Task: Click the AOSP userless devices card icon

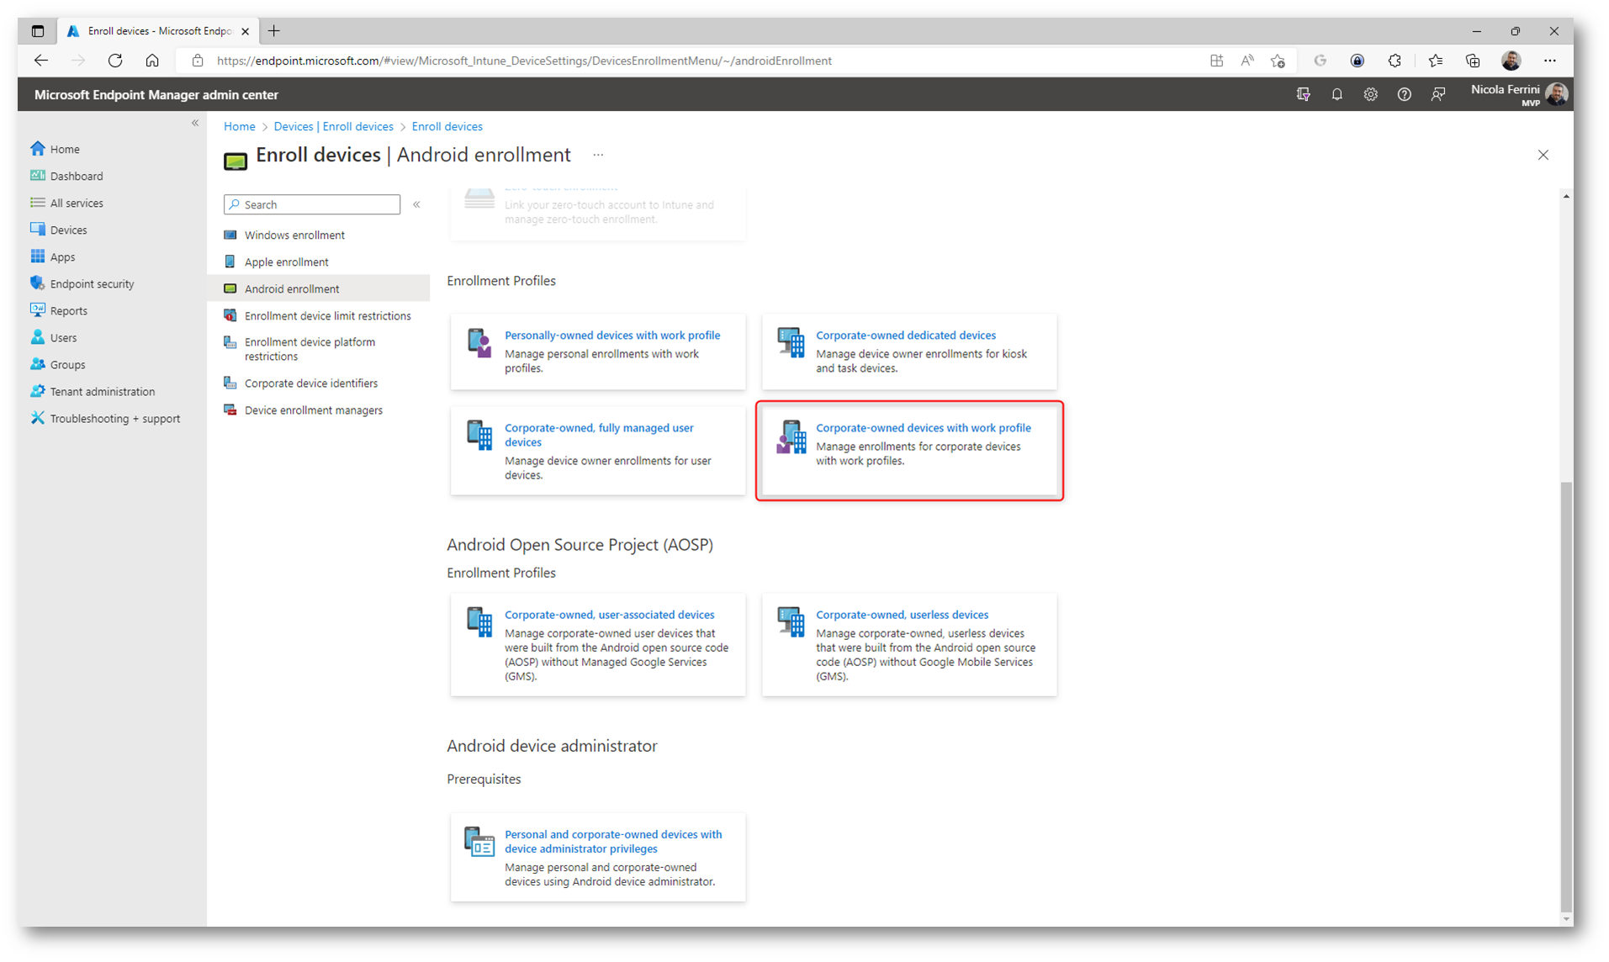Action: pos(791,621)
